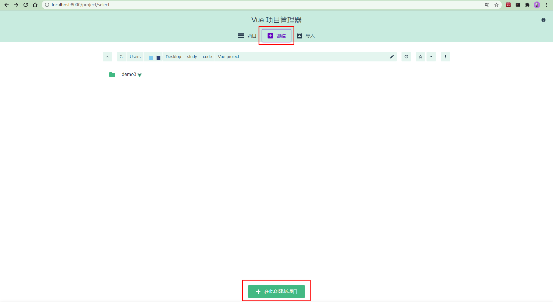This screenshot has height=302, width=553.
Task: Open the help icon in the header
Action: (x=543, y=20)
